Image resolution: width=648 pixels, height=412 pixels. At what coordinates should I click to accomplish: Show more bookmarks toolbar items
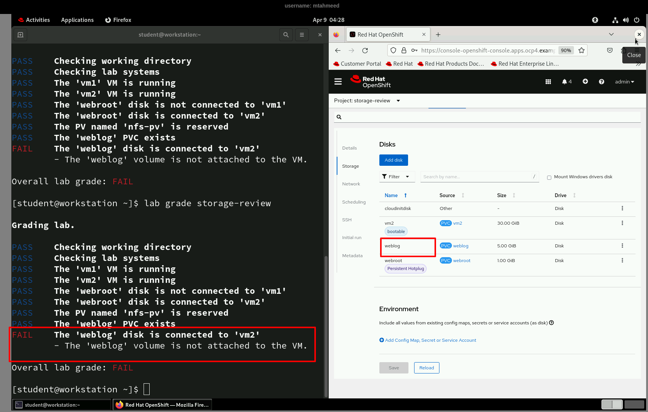coord(638,64)
